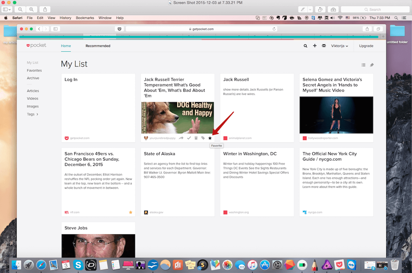The width and height of the screenshot is (412, 273).
Task: Click archive checkmark on Jack Russell Terrier card
Action: pos(189,138)
